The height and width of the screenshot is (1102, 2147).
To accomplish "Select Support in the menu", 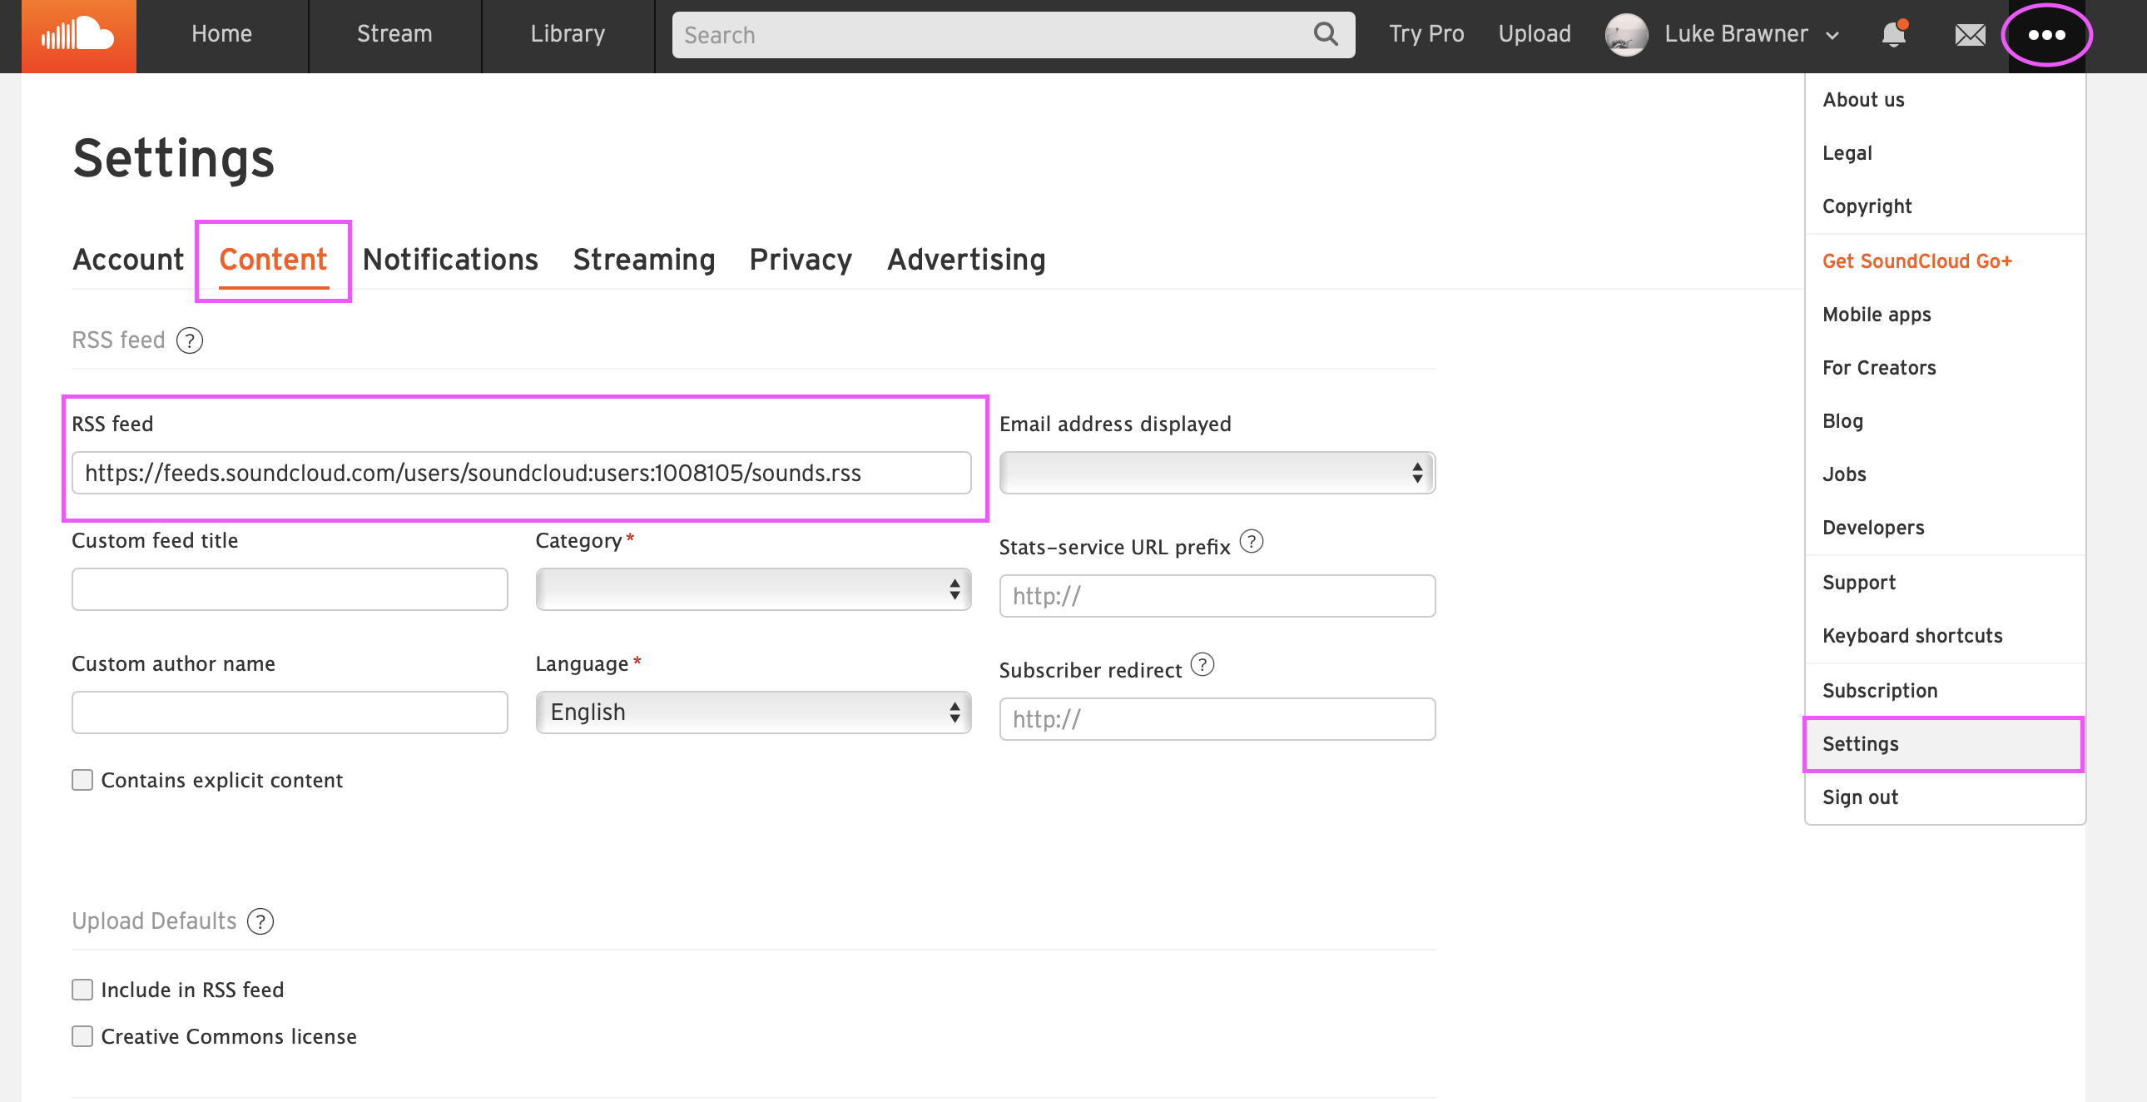I will point(1945,583).
